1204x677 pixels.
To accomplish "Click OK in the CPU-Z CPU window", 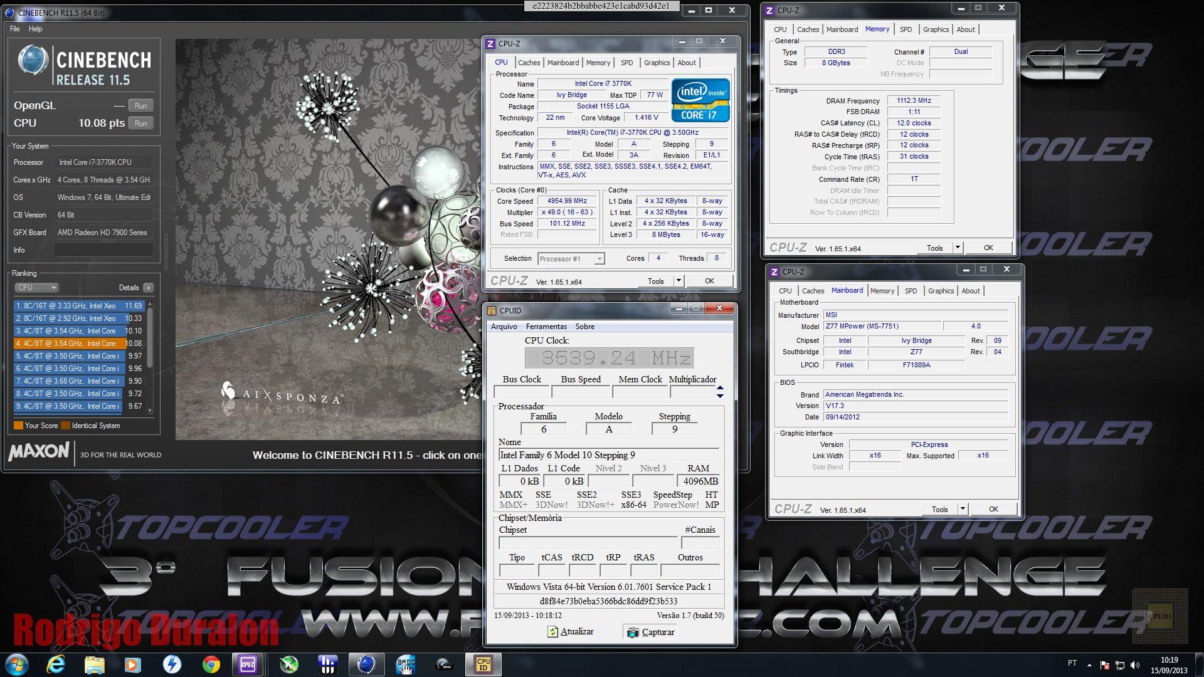I will [x=709, y=281].
